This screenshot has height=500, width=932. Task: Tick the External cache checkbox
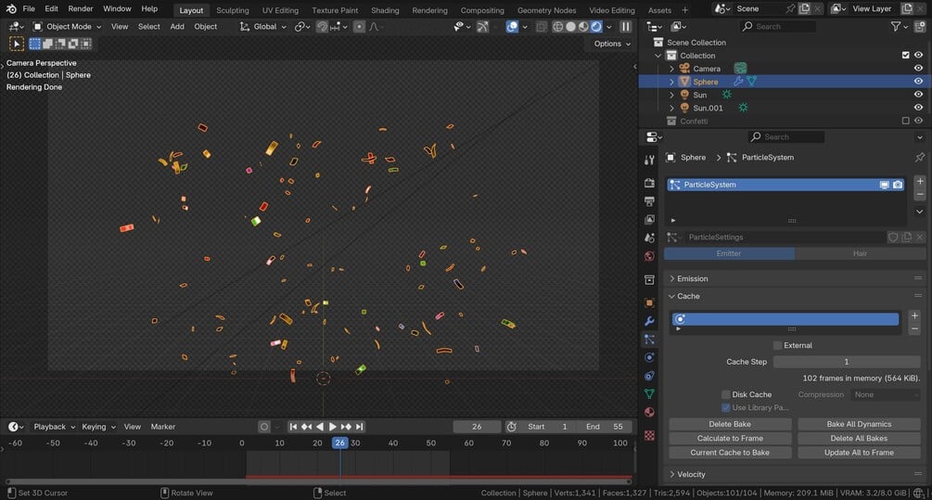point(778,345)
